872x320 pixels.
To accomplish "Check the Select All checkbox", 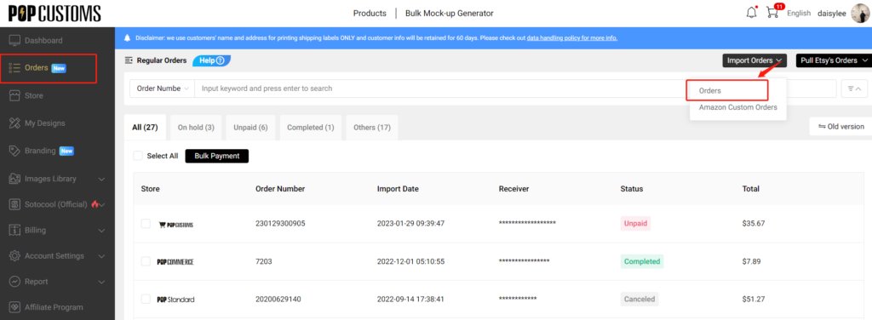I will pyautogui.click(x=138, y=156).
